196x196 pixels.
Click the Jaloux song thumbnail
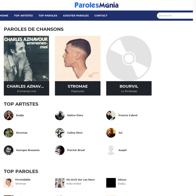(111, 183)
